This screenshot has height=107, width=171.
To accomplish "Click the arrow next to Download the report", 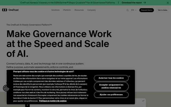I will click(x=145, y=3).
